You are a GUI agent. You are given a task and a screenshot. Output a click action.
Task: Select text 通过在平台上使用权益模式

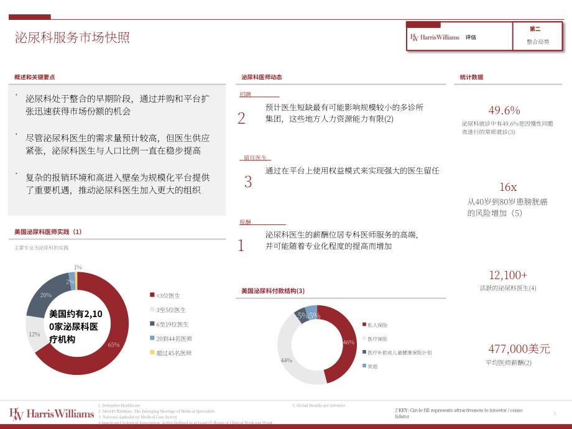point(352,171)
